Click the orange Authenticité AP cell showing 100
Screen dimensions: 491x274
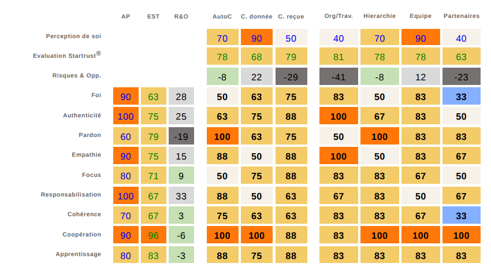(x=126, y=117)
